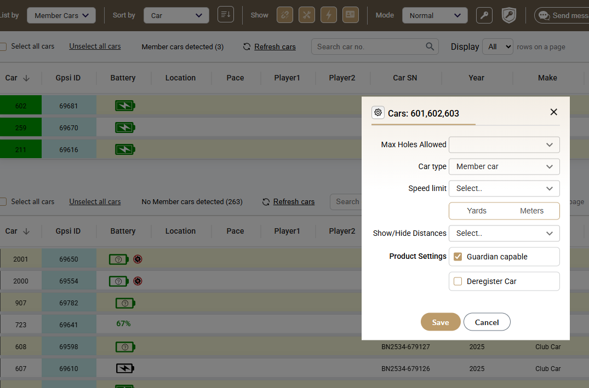Enable Select all cars in lower section
The image size is (589, 388).
coord(3,202)
